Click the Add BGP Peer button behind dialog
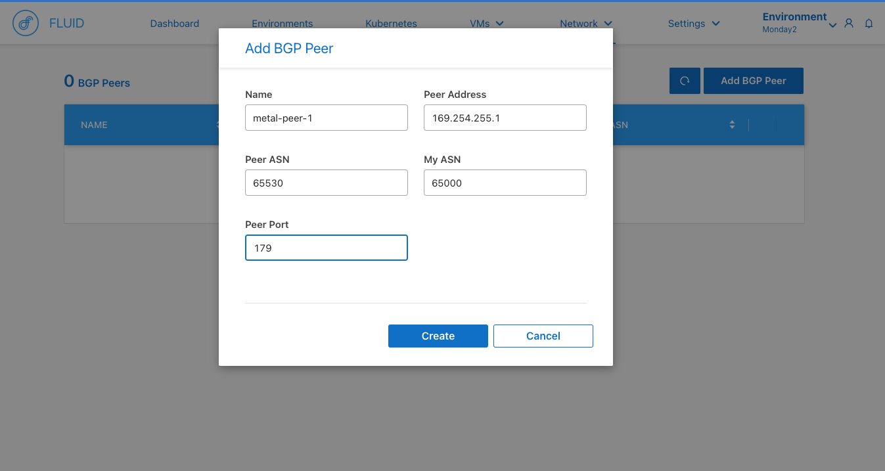 pos(754,81)
